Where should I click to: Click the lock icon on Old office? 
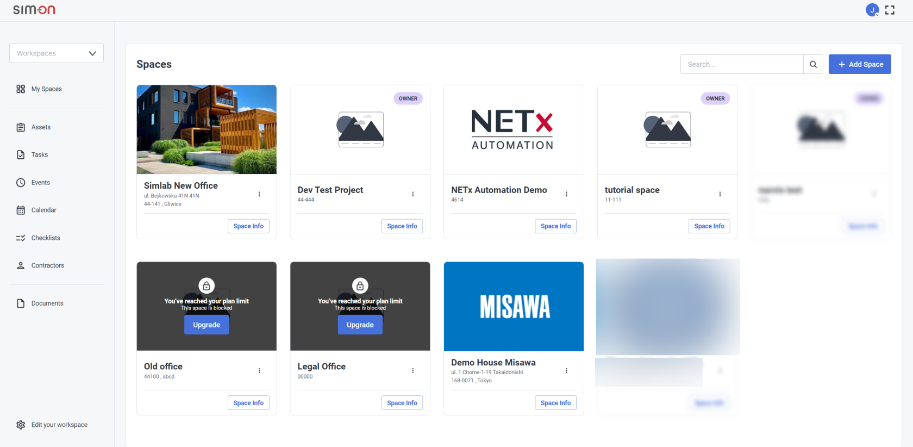[207, 285]
